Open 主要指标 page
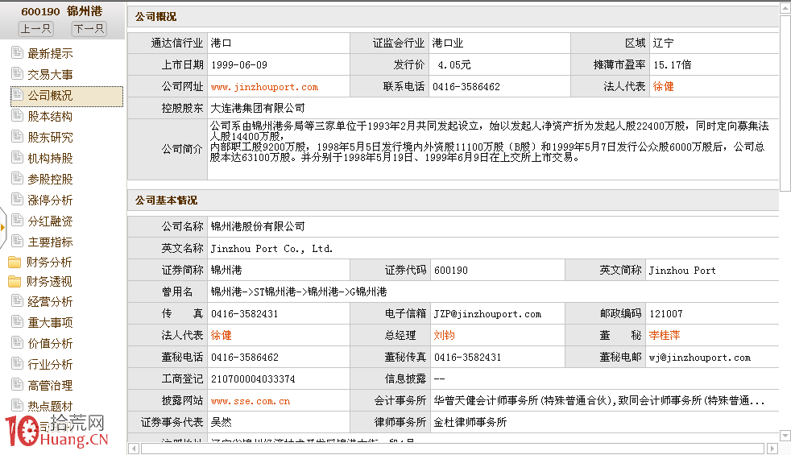 50,242
